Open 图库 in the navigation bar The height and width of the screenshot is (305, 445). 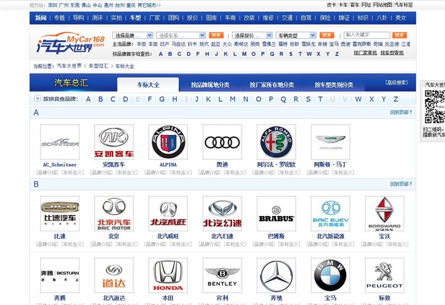[211, 18]
